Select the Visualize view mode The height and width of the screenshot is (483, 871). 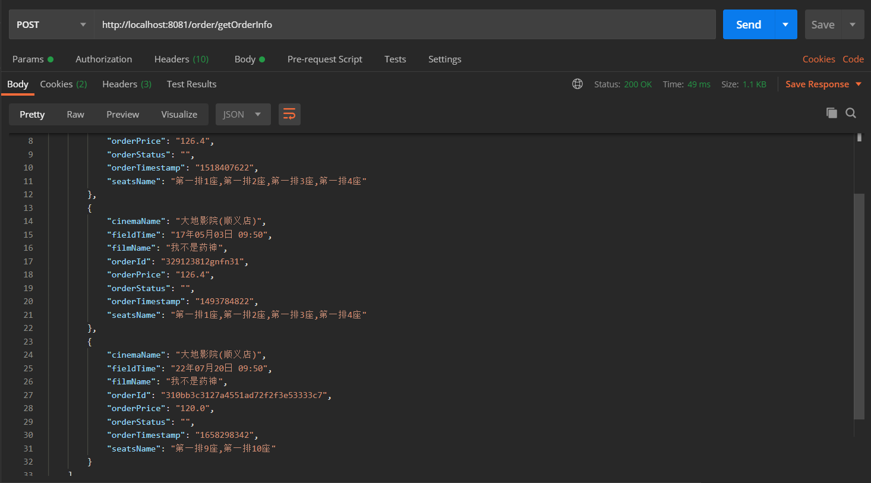(x=179, y=114)
